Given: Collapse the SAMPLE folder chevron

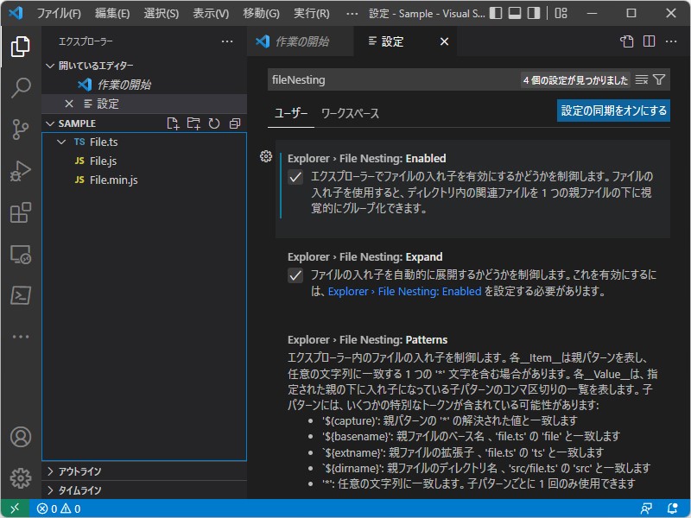Looking at the screenshot, I should pyautogui.click(x=50, y=123).
